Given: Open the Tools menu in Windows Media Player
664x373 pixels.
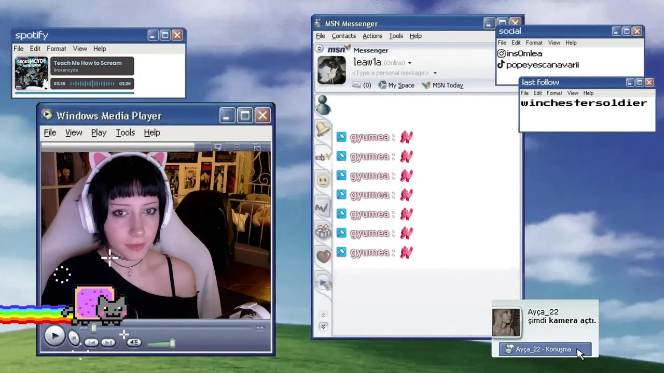Looking at the screenshot, I should click(125, 133).
